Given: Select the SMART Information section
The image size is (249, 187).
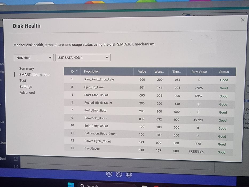Looking at the screenshot, I should pyautogui.click(x=34, y=75).
